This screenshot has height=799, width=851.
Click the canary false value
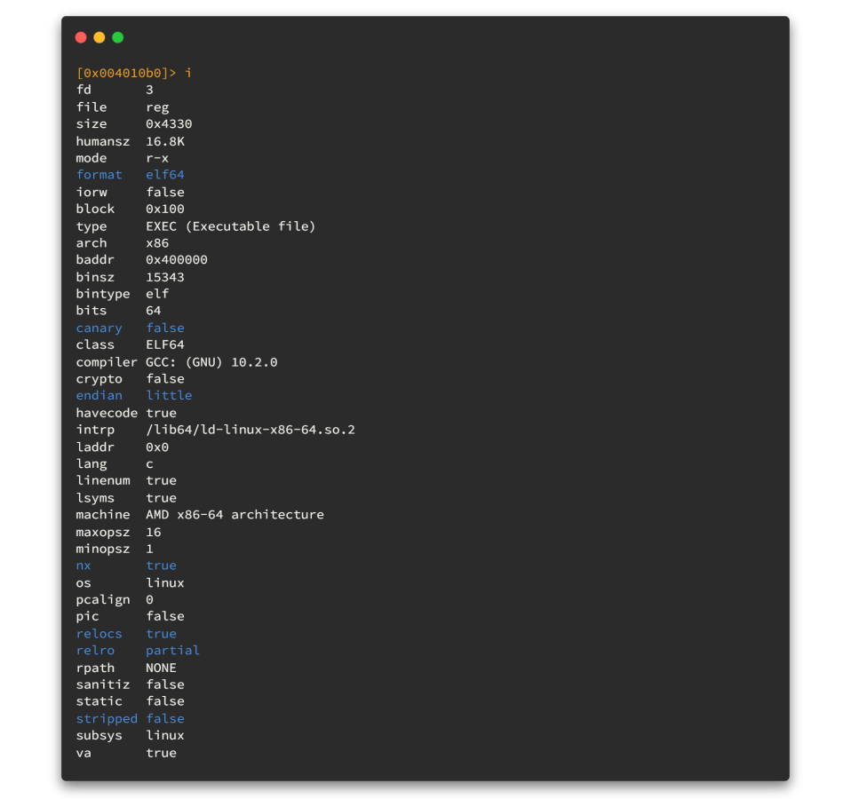(x=165, y=328)
